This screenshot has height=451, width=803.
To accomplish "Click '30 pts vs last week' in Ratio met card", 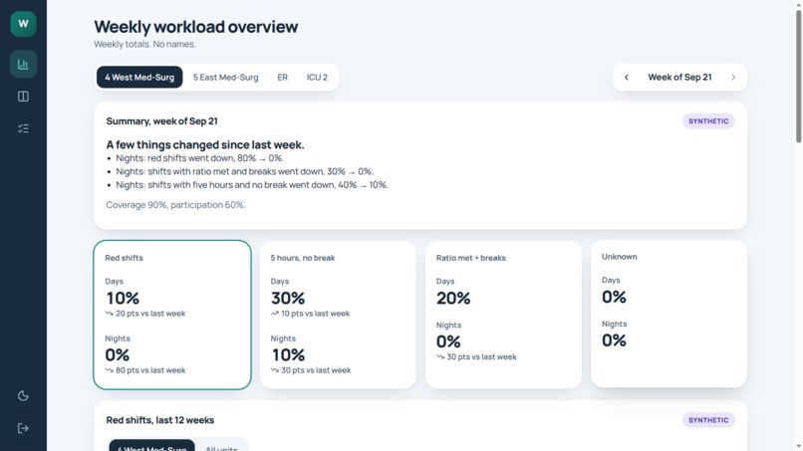I will coord(476,356).
